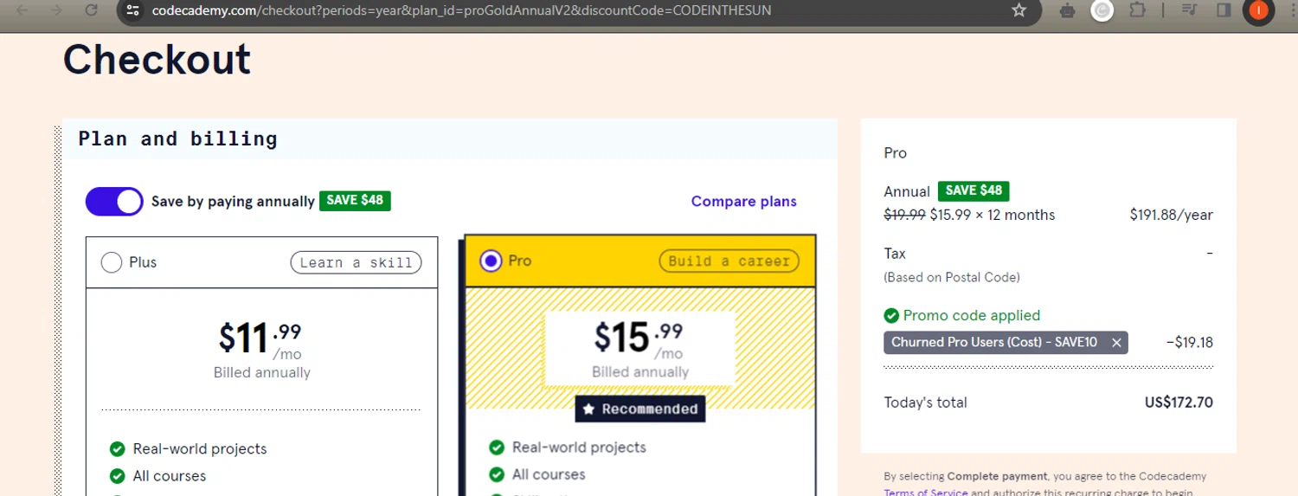Click the Plus card Real-world projects checkmark

click(x=118, y=448)
